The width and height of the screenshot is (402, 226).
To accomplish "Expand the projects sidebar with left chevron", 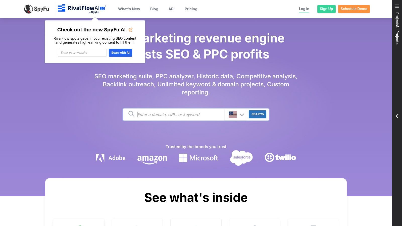I will click(397, 116).
